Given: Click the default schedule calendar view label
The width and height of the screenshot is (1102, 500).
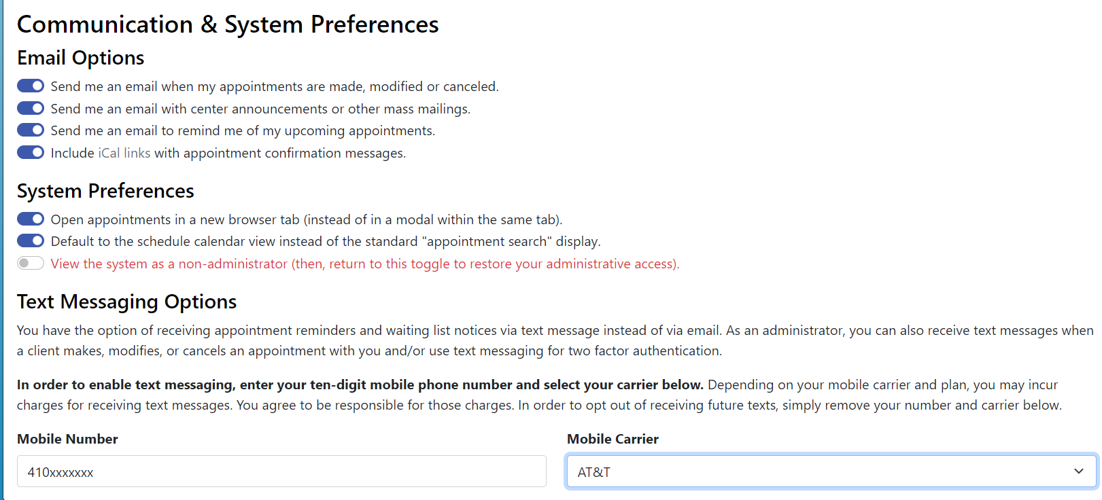Looking at the screenshot, I should [326, 241].
